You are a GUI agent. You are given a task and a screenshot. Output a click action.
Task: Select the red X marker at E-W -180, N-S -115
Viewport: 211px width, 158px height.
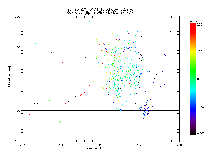[x=30, y=115]
